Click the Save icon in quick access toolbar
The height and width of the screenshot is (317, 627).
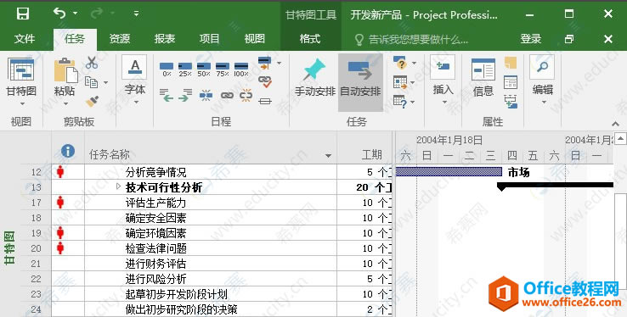pos(23,14)
